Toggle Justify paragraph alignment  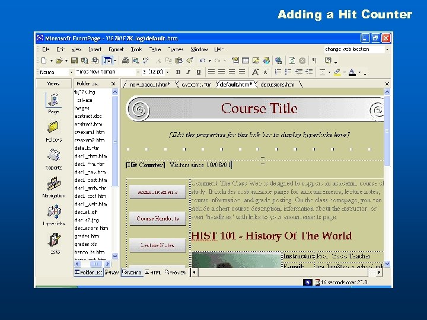[242, 72]
